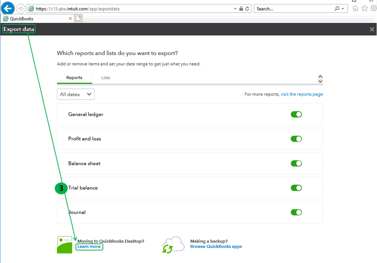Follow the 'visit the reports page' link
The width and height of the screenshot is (377, 263).
point(302,94)
